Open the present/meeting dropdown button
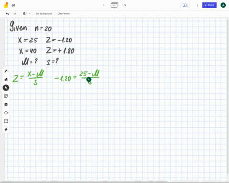The height and width of the screenshot is (183, 229). (x=185, y=5)
